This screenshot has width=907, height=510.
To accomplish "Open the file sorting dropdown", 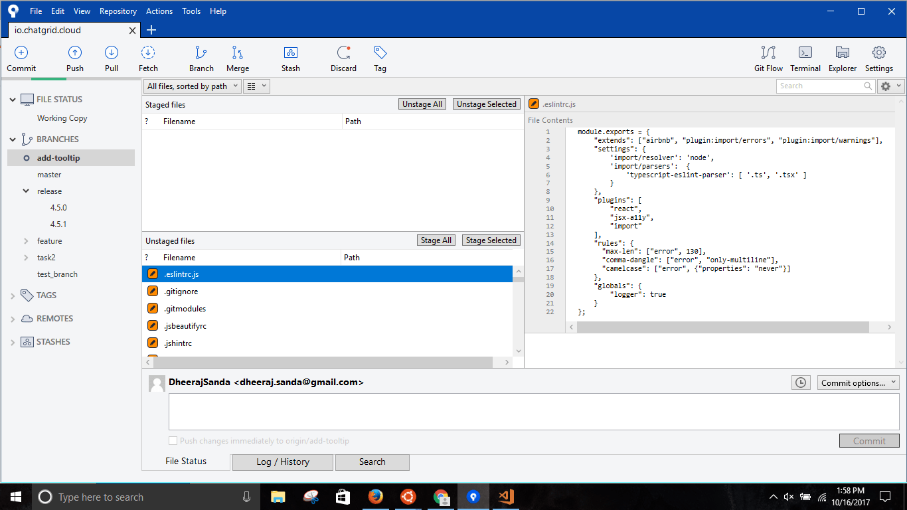I will click(x=192, y=86).
